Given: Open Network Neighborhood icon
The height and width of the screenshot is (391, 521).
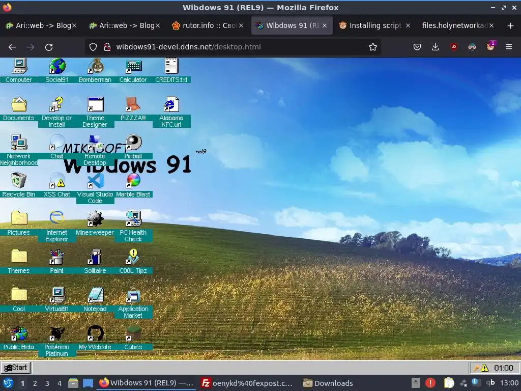Looking at the screenshot, I should click(x=19, y=143).
